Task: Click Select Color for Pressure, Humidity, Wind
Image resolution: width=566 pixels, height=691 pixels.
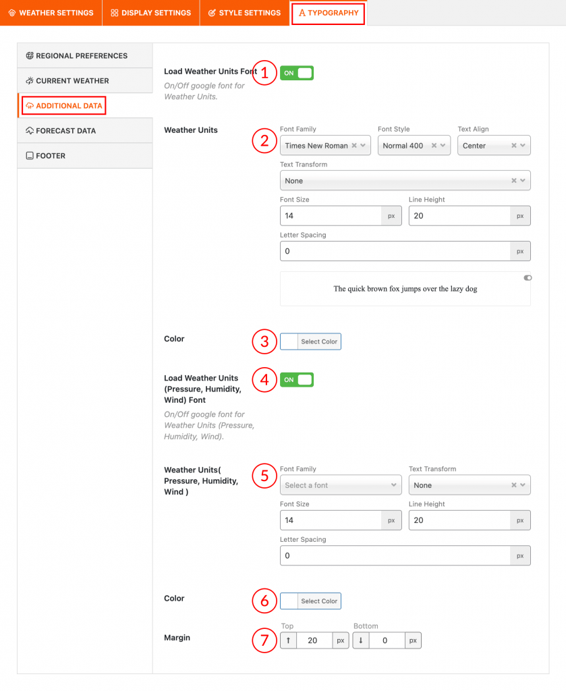Action: click(x=319, y=601)
